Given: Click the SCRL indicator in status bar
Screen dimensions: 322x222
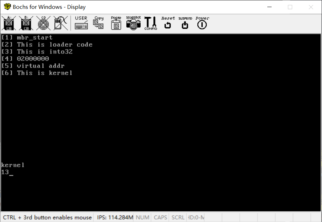Looking at the screenshot, I should 178,217.
